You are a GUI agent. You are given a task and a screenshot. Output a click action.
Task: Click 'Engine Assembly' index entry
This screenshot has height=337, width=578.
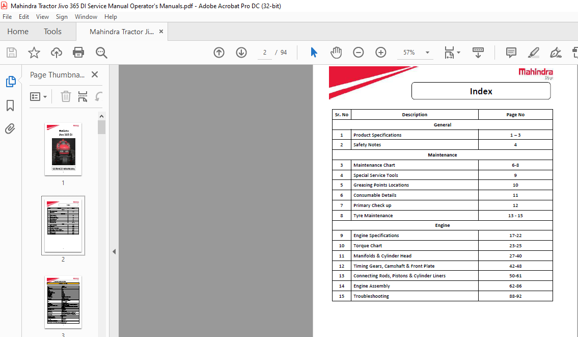pos(371,286)
